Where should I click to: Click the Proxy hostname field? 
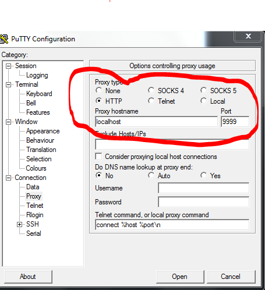(156, 122)
